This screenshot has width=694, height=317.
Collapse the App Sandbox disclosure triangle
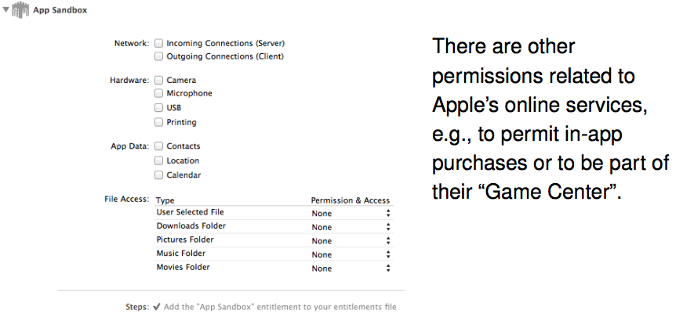pos(6,12)
